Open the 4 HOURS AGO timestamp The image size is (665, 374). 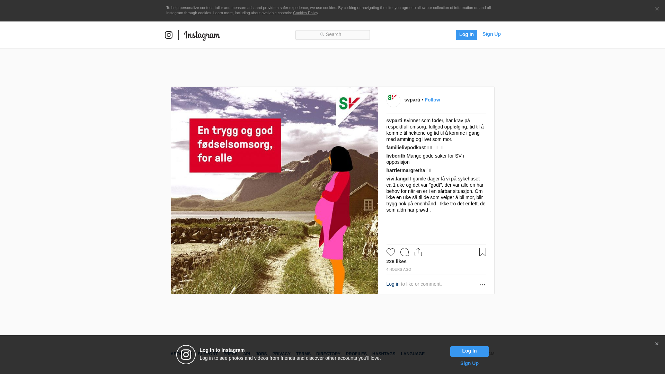(399, 269)
